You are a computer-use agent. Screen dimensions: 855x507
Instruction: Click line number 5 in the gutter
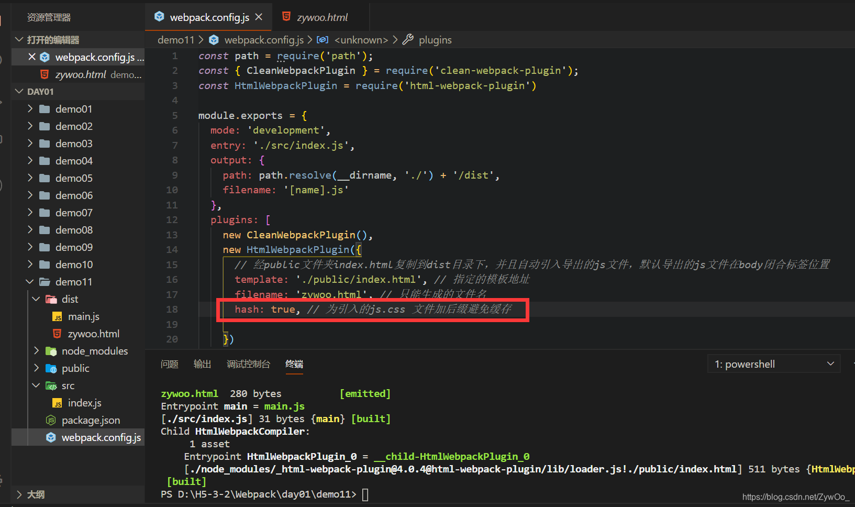point(175,115)
